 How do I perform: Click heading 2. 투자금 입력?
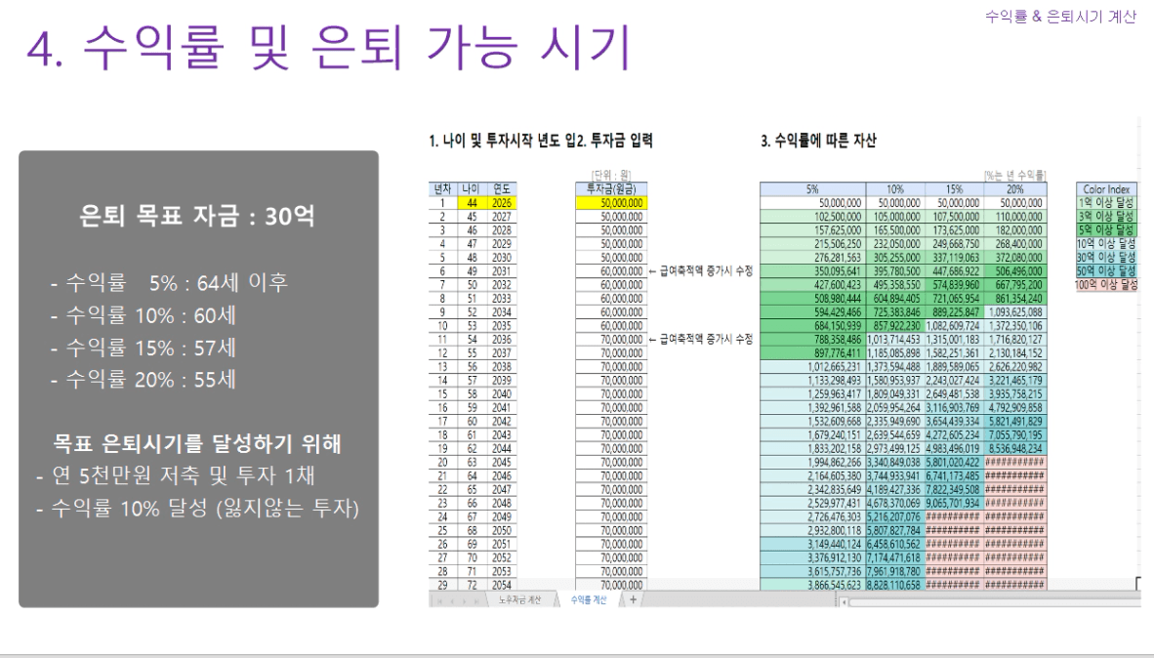[614, 141]
